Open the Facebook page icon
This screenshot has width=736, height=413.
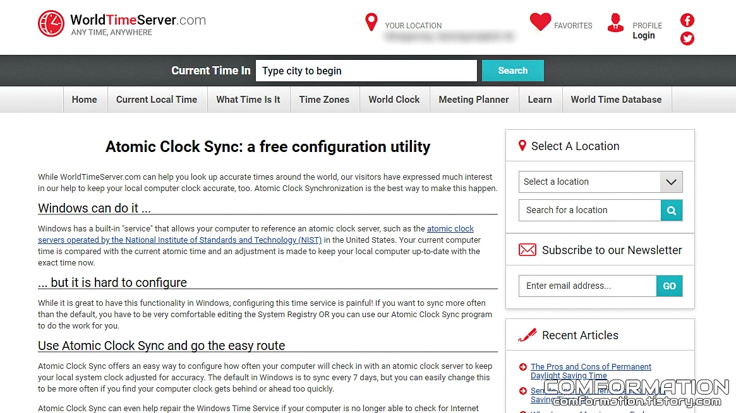[687, 20]
